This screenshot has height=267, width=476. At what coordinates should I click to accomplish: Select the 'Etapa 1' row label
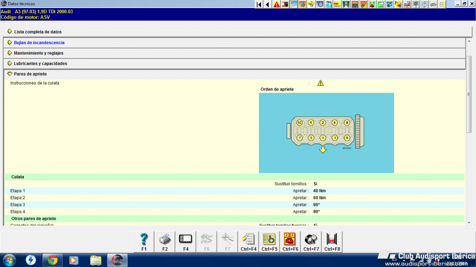[x=18, y=191]
